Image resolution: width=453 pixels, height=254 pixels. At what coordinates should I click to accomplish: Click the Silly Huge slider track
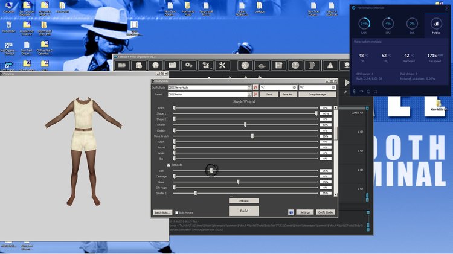point(246,188)
